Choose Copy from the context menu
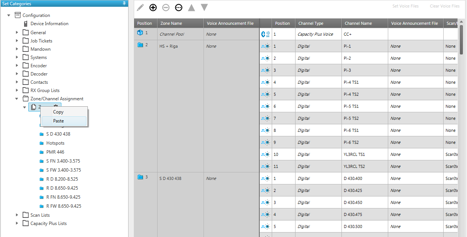This screenshot has height=237, width=467. [x=58, y=112]
